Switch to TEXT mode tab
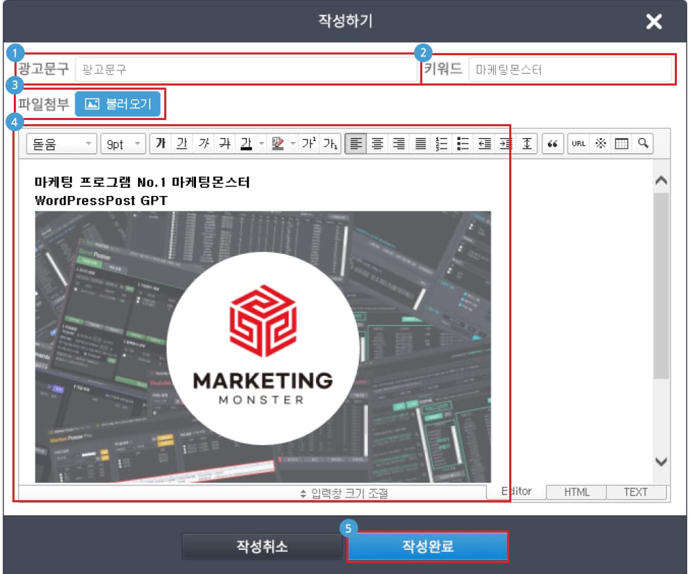This screenshot has height=574, width=690. click(636, 492)
